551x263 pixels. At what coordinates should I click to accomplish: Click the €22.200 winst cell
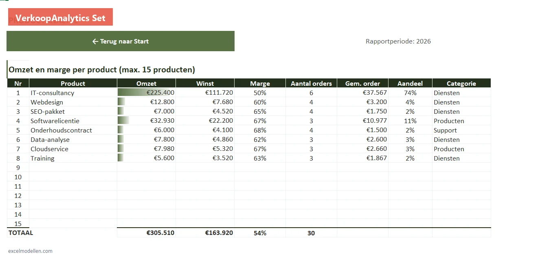click(x=205, y=121)
